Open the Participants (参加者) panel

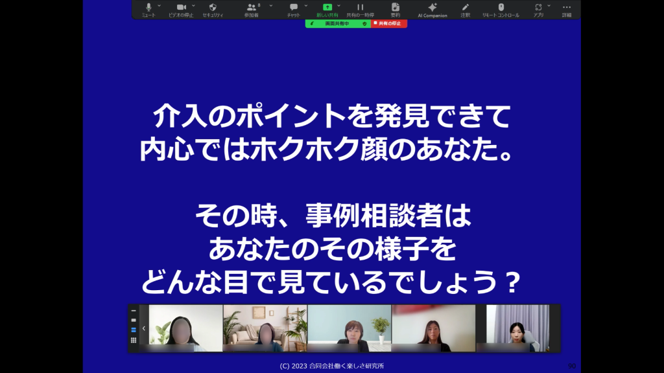(x=251, y=8)
